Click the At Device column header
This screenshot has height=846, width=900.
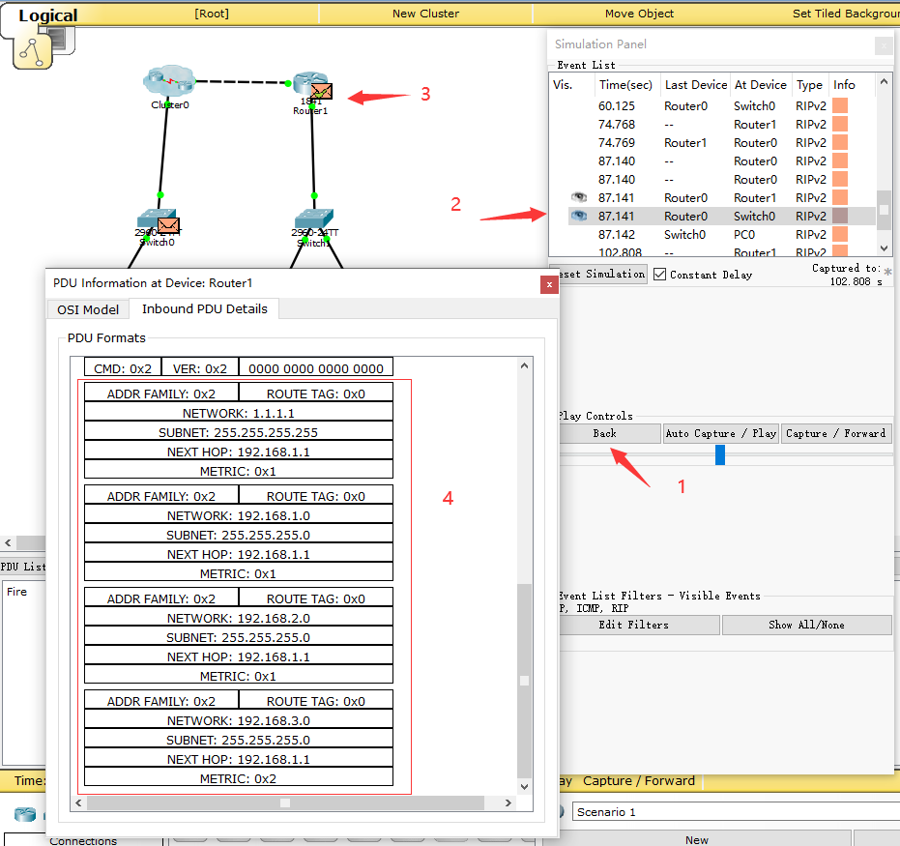click(761, 85)
